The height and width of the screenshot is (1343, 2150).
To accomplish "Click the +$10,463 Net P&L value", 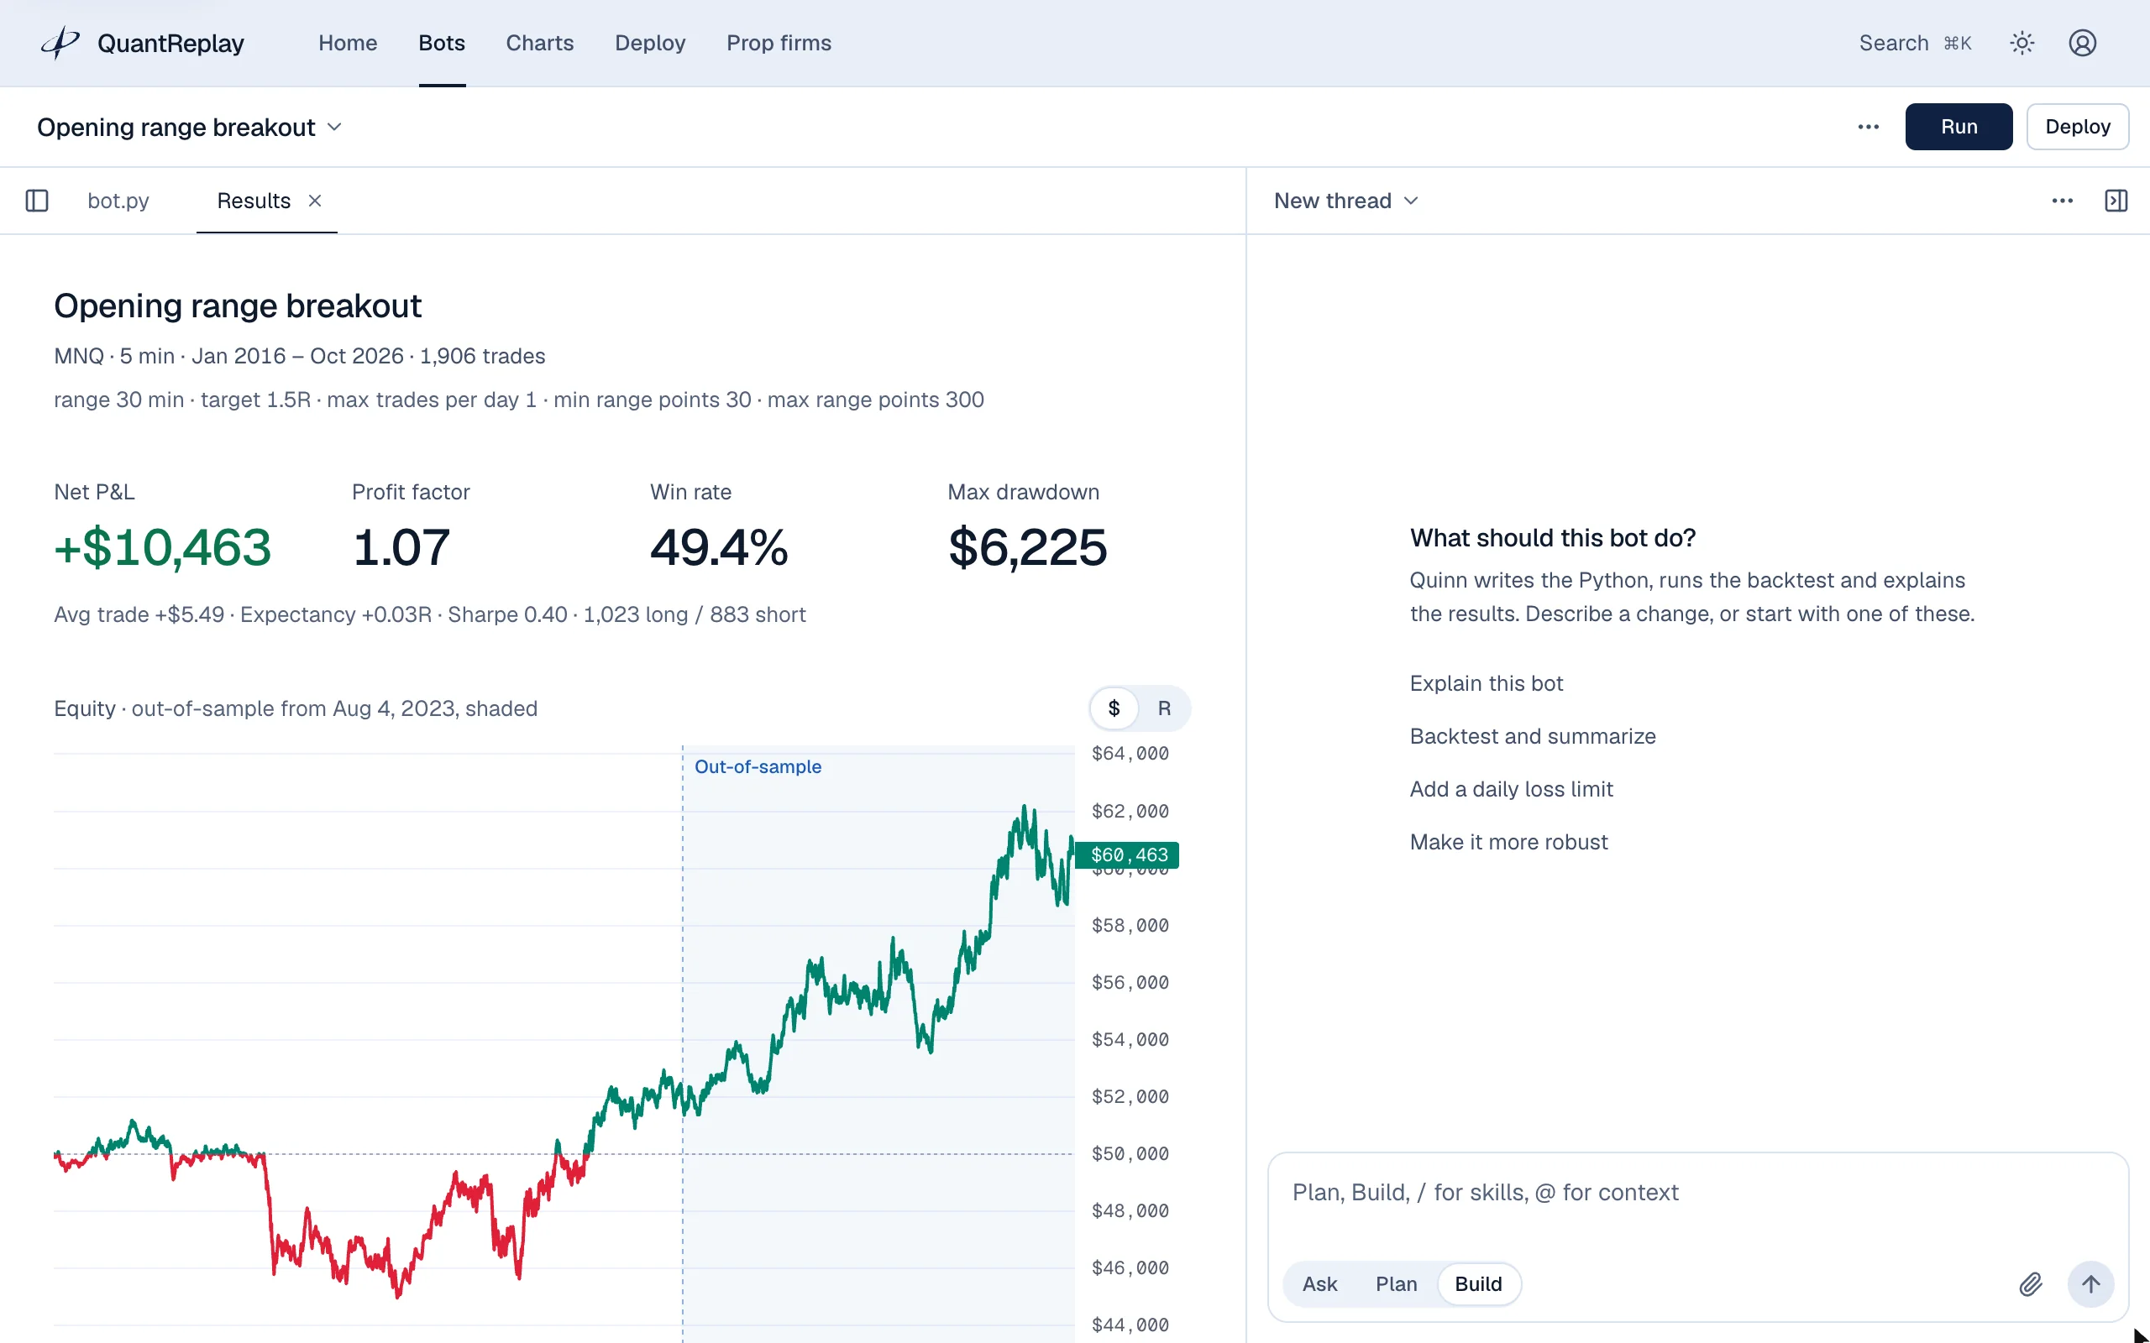I will click(x=163, y=547).
